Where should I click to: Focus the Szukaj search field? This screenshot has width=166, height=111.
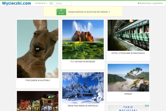[x=63, y=3]
